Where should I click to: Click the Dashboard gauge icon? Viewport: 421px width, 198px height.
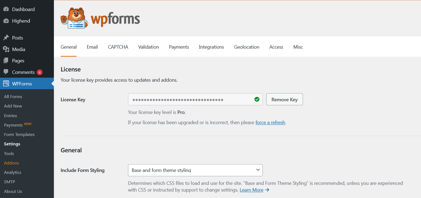click(x=6, y=9)
